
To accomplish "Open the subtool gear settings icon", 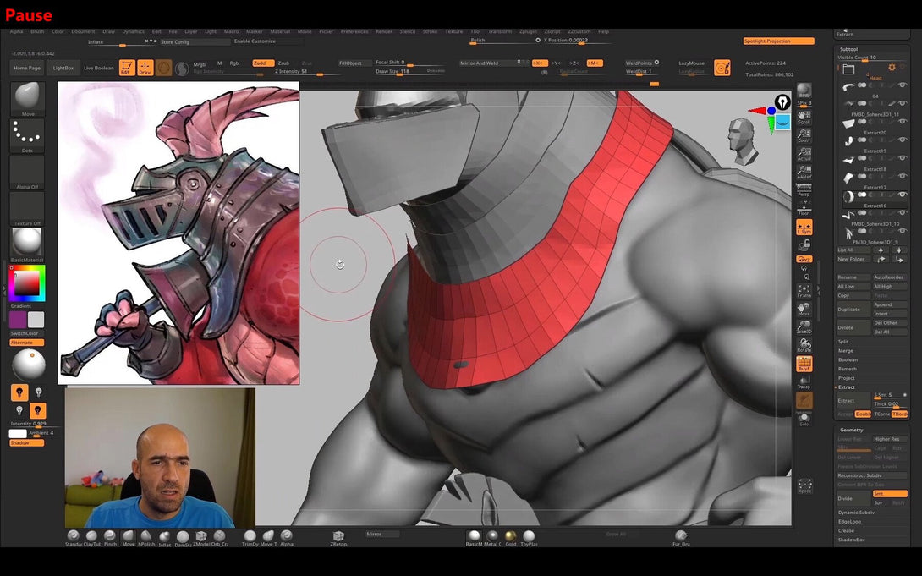I will [x=892, y=67].
